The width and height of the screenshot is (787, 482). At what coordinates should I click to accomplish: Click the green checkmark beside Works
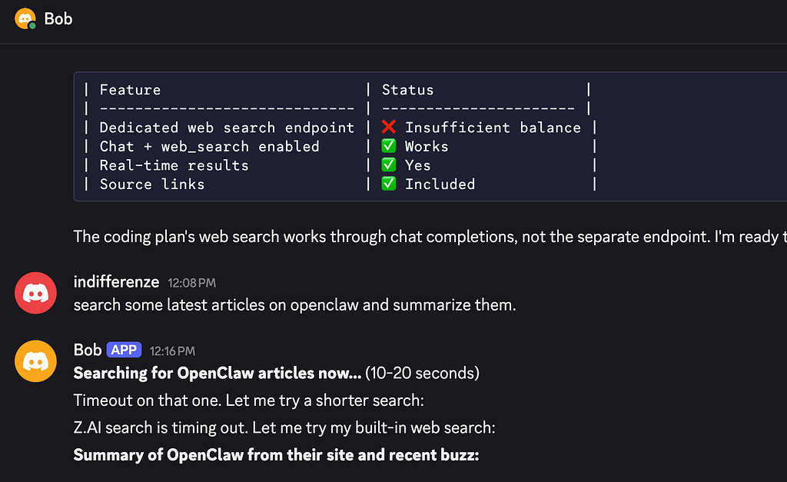(388, 145)
